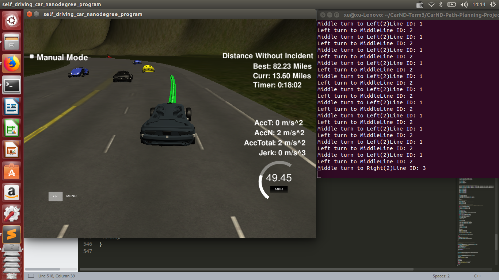Screen dimensions: 499x280
Task: Minimize the simulator window
Action: 36,14
